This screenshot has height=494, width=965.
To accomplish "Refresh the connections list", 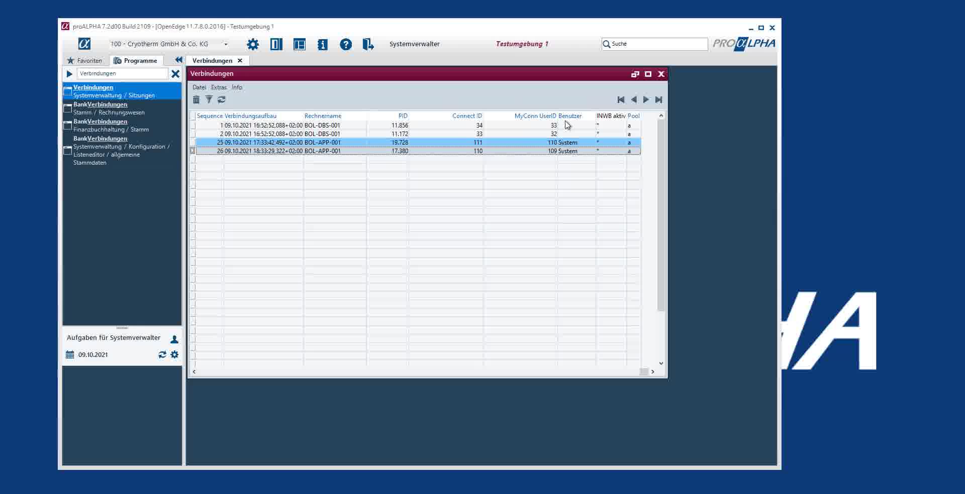I will tap(222, 99).
